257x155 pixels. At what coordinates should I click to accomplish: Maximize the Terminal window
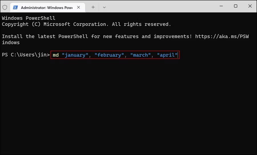coord(236,6)
